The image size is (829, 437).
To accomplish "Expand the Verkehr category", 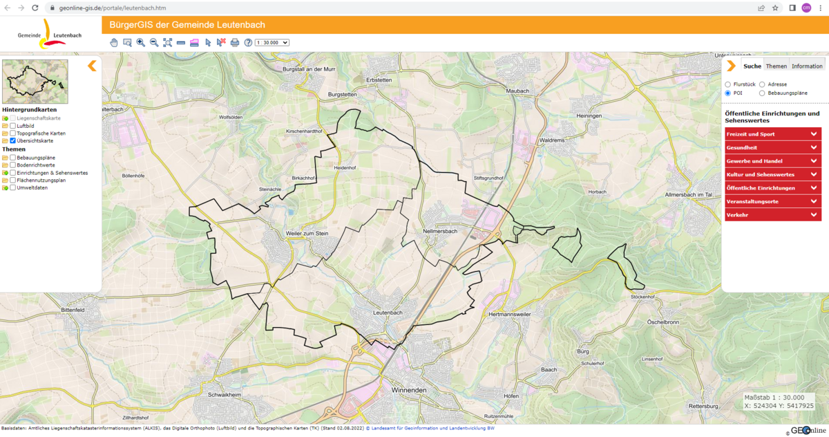I will pyautogui.click(x=773, y=215).
